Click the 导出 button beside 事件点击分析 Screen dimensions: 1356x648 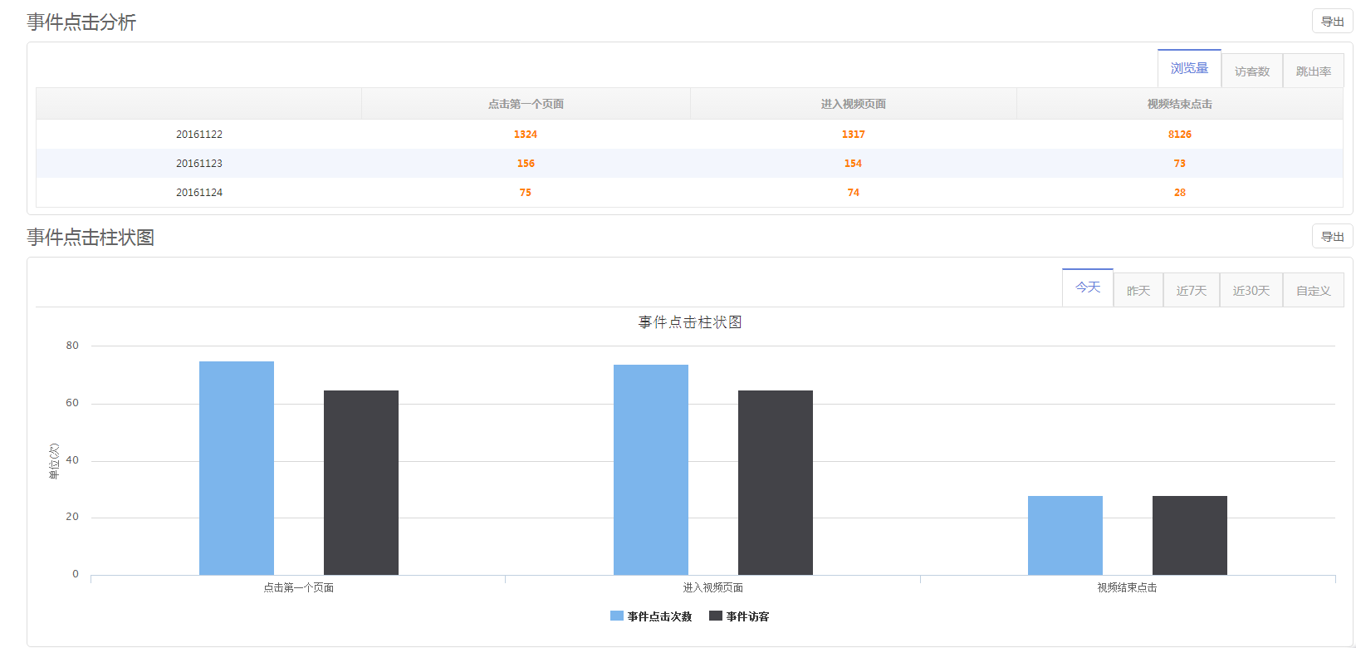click(1332, 22)
